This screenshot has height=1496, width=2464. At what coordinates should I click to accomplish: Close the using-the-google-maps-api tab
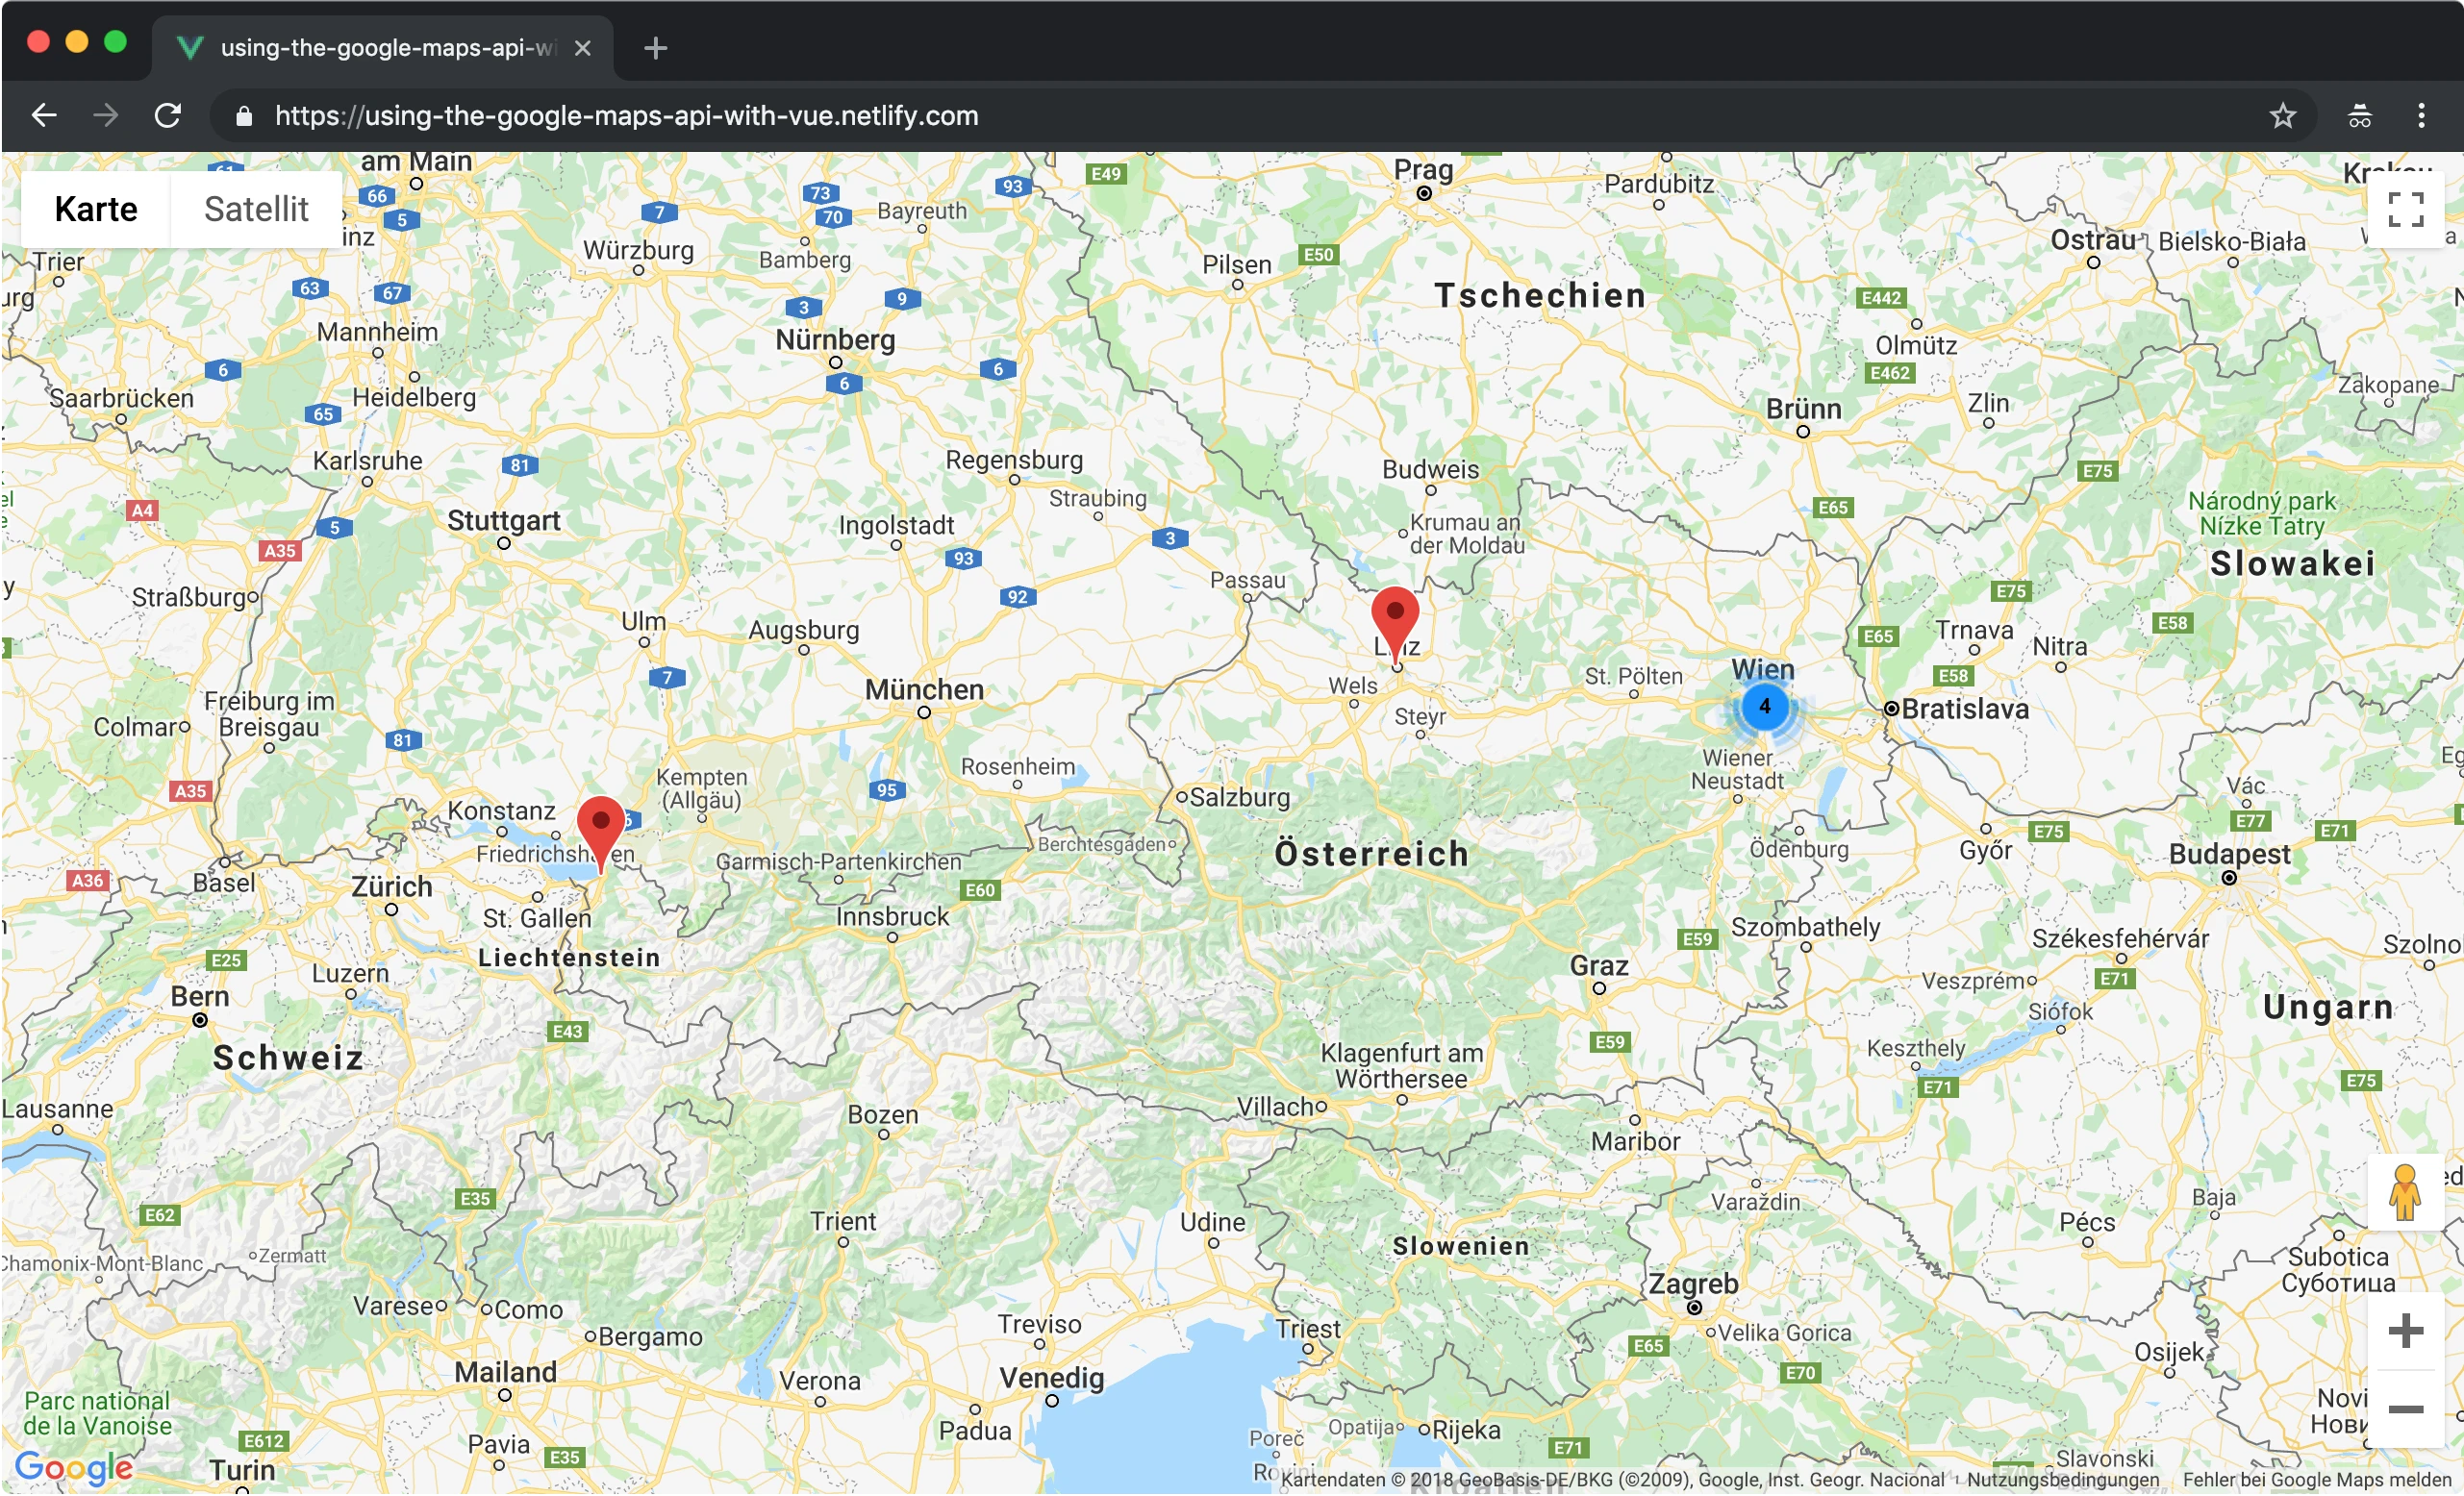click(x=583, y=48)
